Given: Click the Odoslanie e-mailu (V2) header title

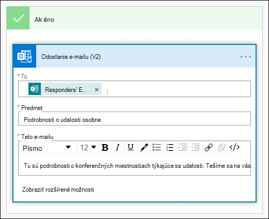Looking at the screenshot, I should [x=71, y=57].
